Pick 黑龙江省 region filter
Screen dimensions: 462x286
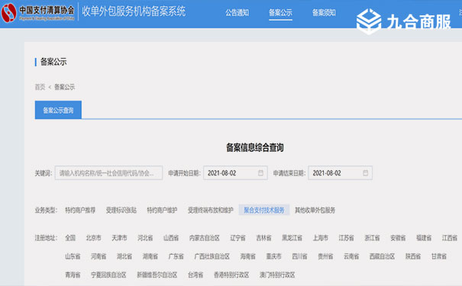click(292, 238)
